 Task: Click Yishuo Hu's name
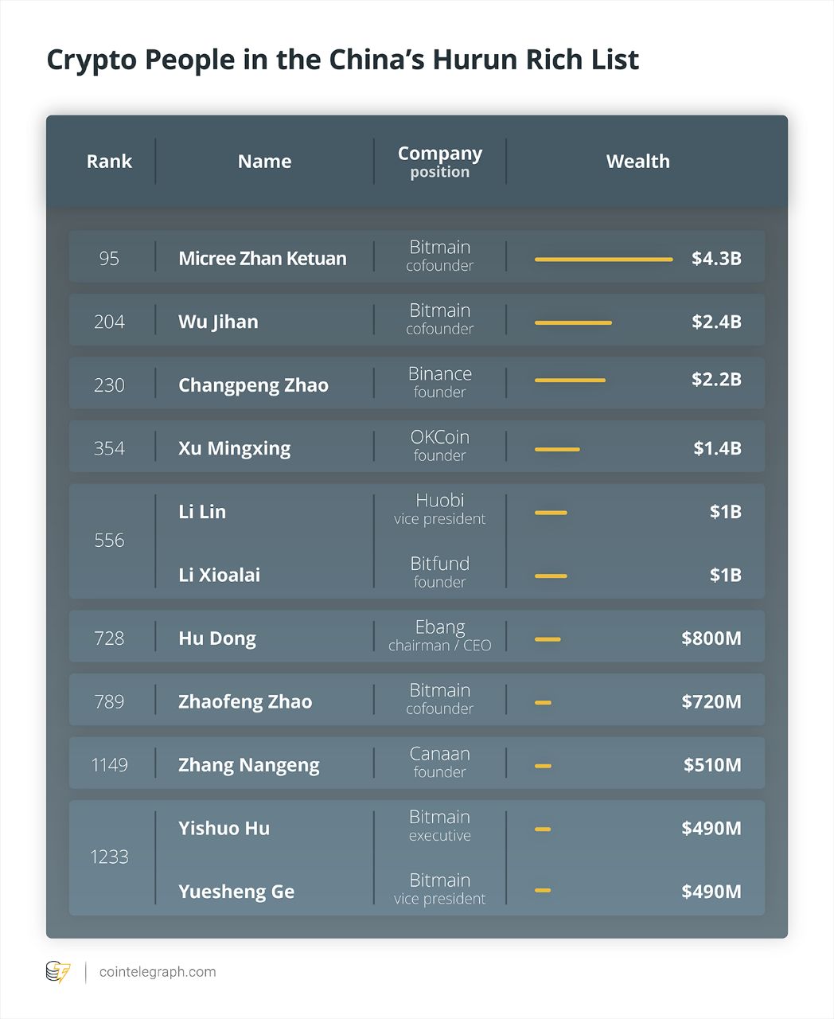tap(224, 829)
